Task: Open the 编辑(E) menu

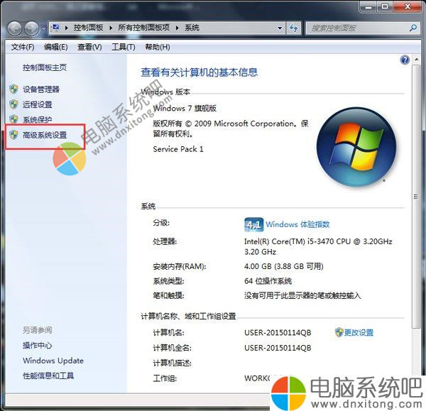Action: (x=56, y=48)
